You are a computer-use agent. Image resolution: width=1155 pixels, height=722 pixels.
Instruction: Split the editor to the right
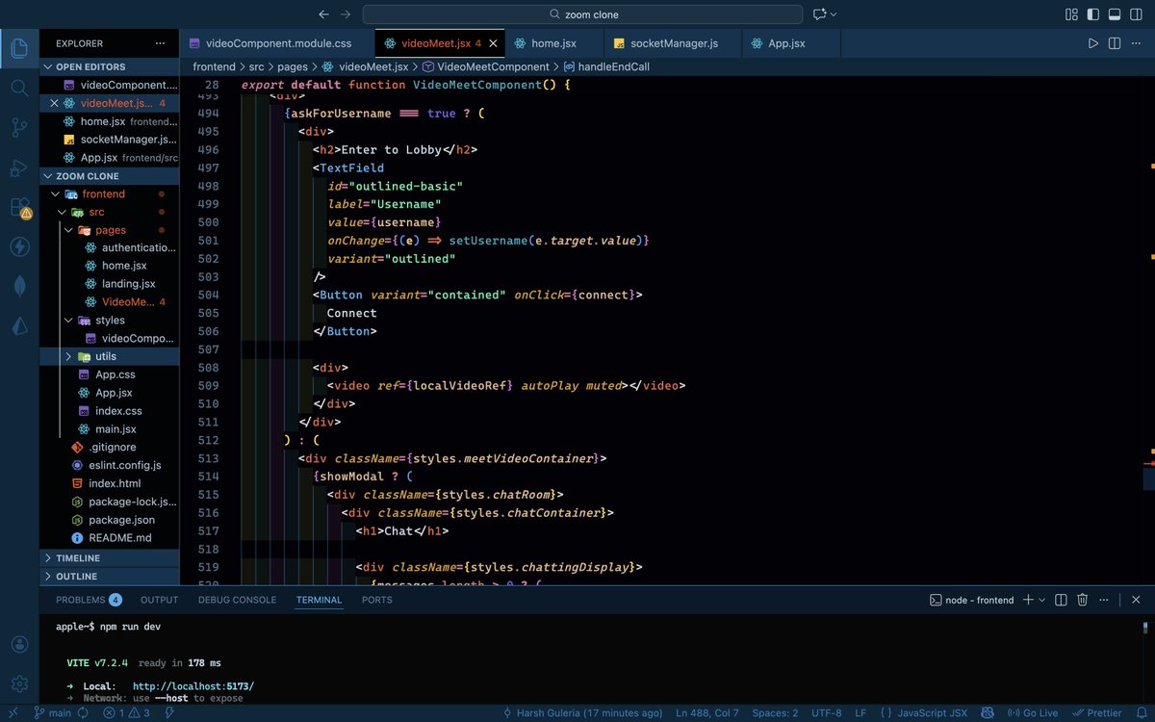click(x=1115, y=43)
